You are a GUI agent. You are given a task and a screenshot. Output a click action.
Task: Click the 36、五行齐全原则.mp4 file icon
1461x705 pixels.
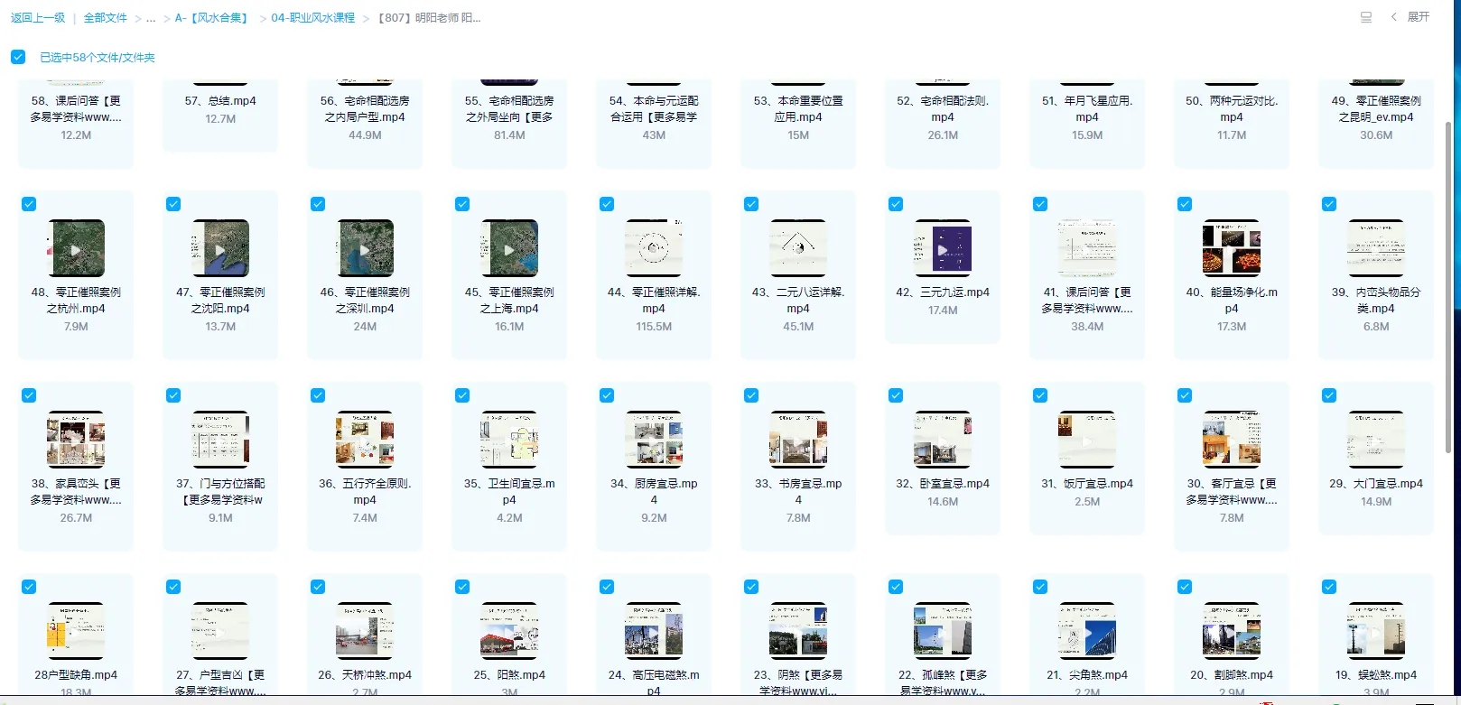(x=365, y=440)
